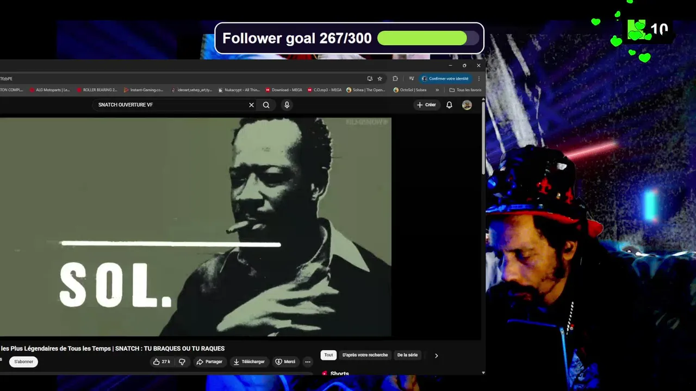Select the Tout filter chip
This screenshot has width=696, height=391.
[328, 355]
